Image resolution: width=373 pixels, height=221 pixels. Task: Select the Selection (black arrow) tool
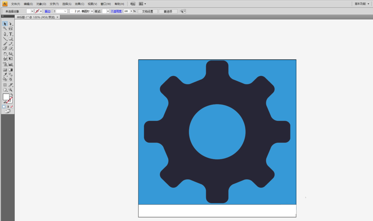[5, 24]
